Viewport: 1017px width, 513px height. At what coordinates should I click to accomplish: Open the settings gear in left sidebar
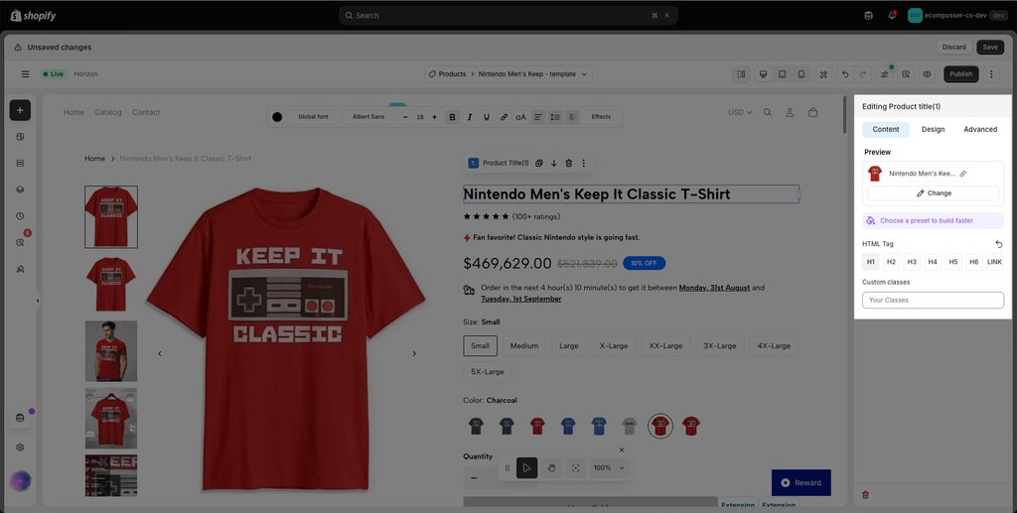click(20, 448)
